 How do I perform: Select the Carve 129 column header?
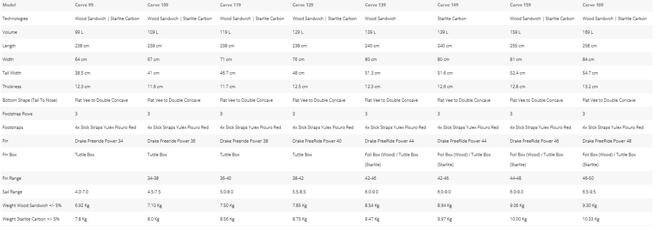pyautogui.click(x=303, y=5)
